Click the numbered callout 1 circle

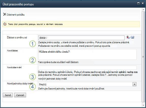pos(32,44)
